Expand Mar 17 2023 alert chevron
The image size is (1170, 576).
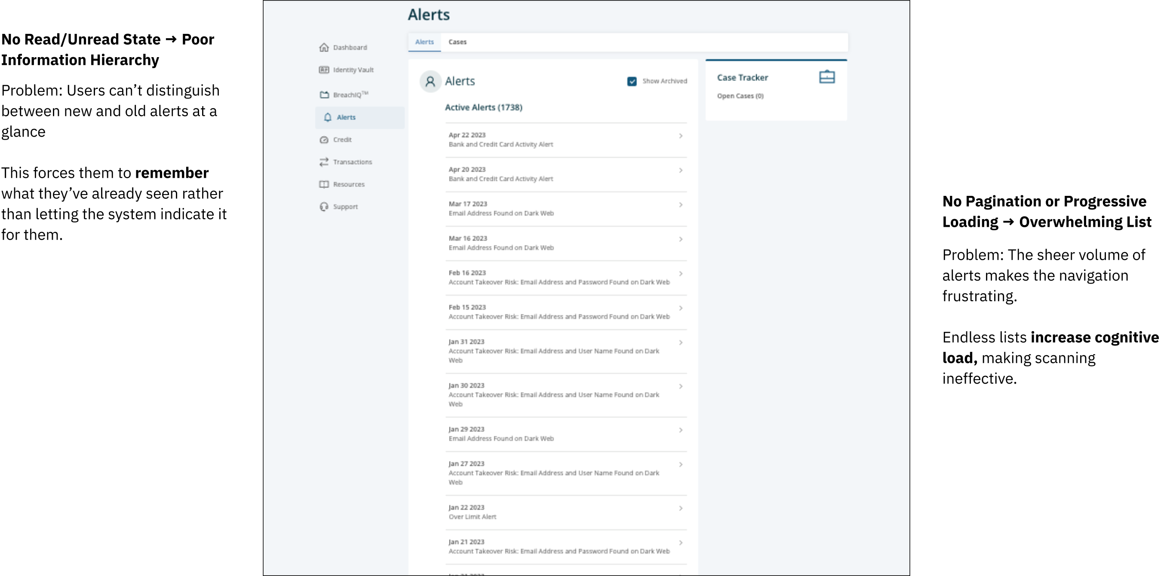680,205
